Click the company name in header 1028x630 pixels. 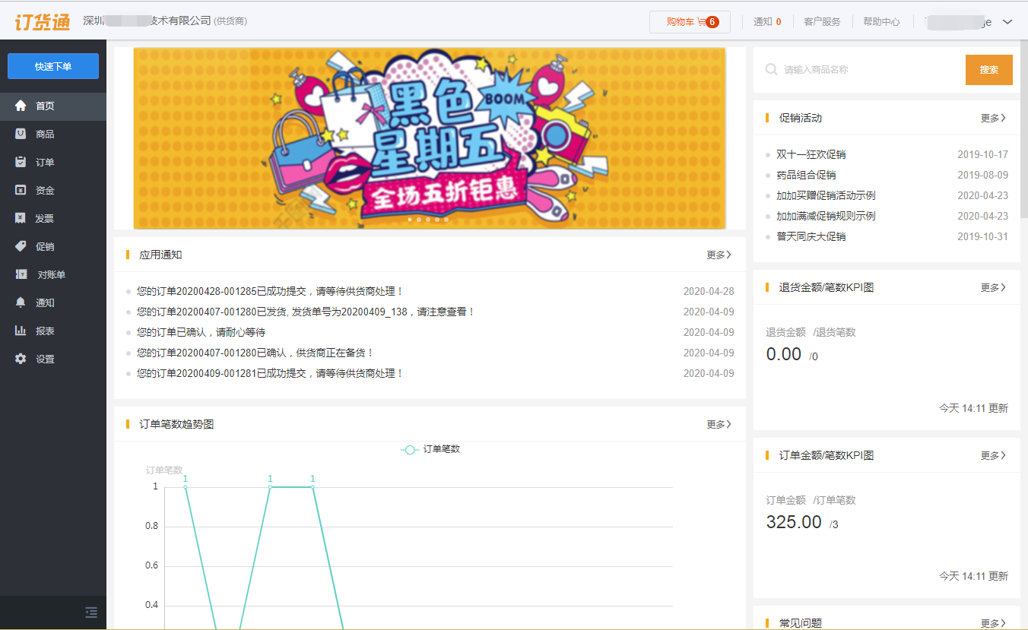click(147, 21)
